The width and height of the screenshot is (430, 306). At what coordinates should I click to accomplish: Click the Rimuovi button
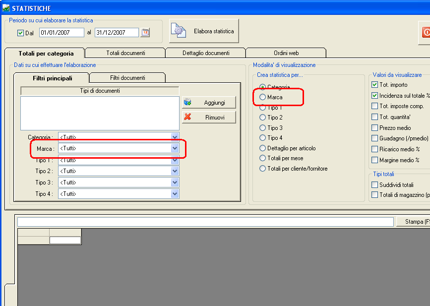click(x=209, y=117)
